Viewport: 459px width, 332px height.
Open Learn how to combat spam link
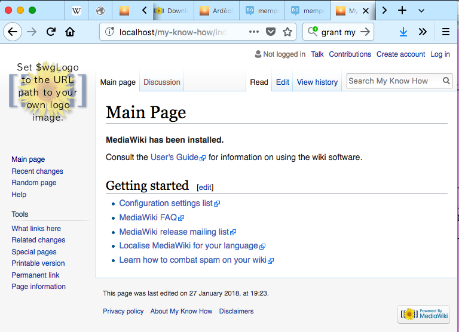coord(196,260)
